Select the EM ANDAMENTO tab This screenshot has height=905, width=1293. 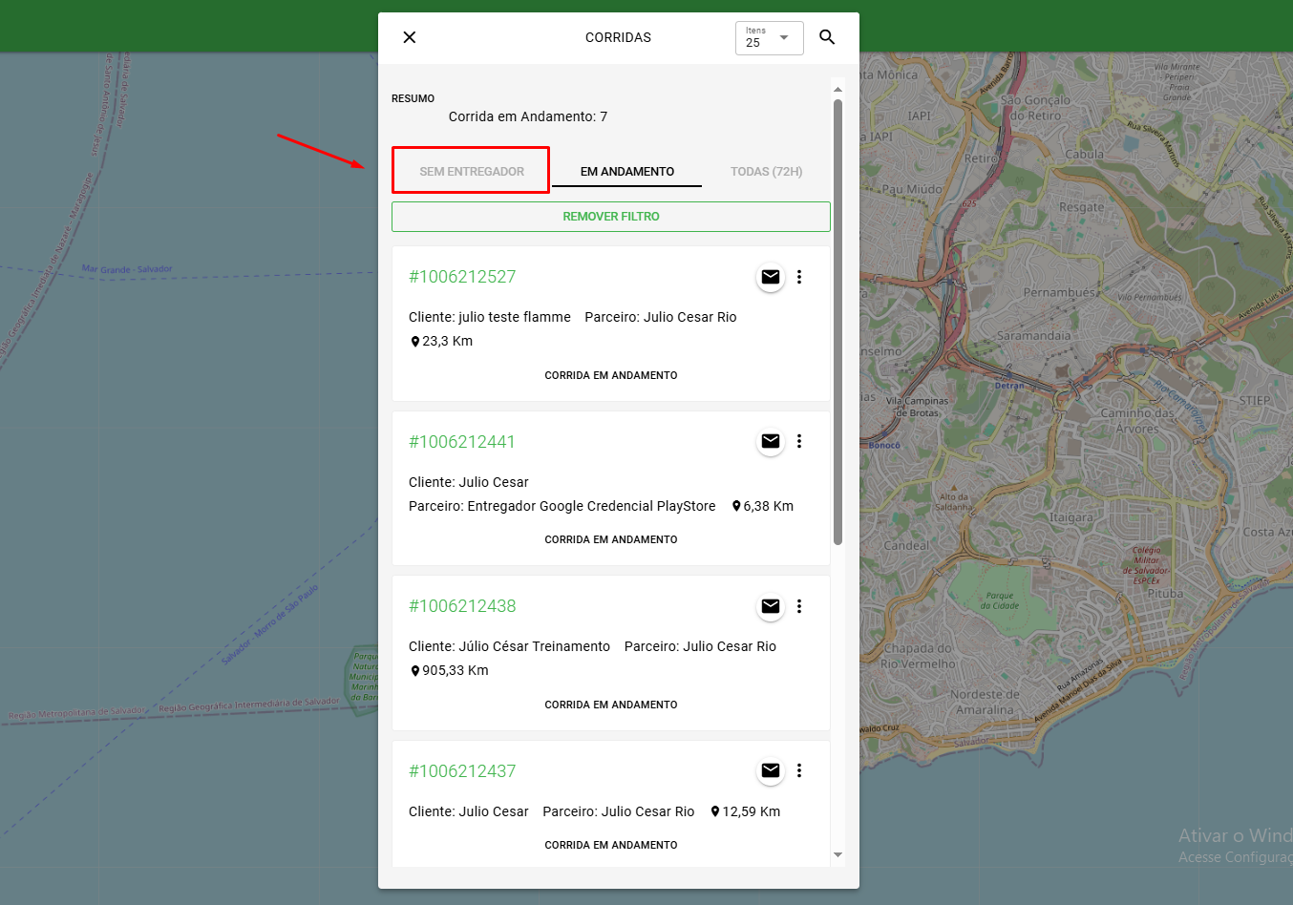coord(627,172)
